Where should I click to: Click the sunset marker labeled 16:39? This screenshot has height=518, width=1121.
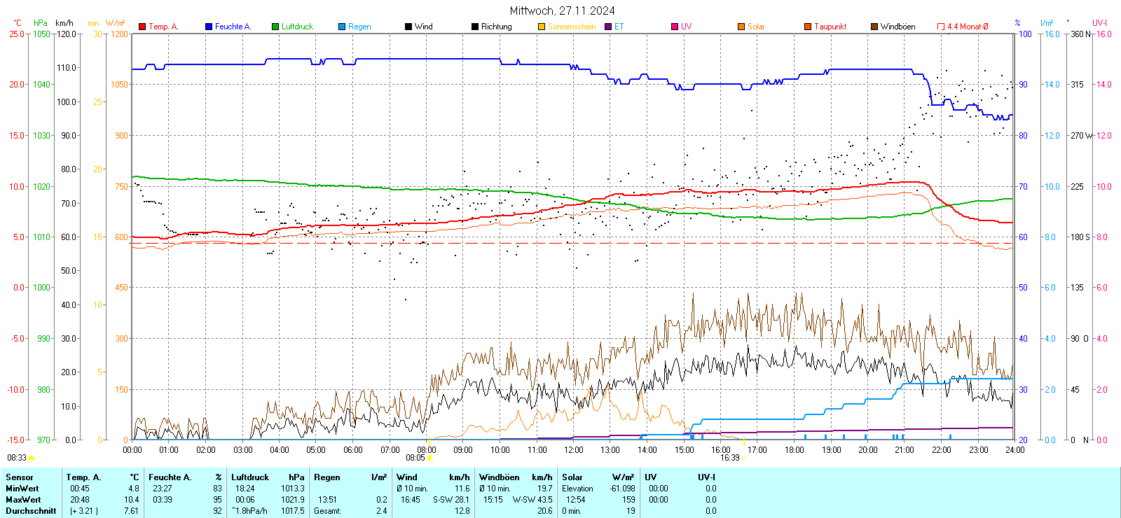(x=730, y=458)
